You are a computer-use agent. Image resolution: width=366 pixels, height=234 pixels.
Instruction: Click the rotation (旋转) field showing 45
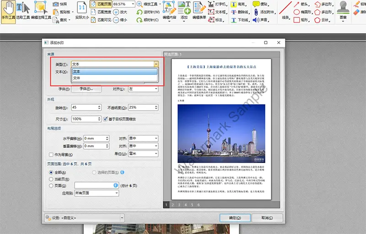click(84, 108)
